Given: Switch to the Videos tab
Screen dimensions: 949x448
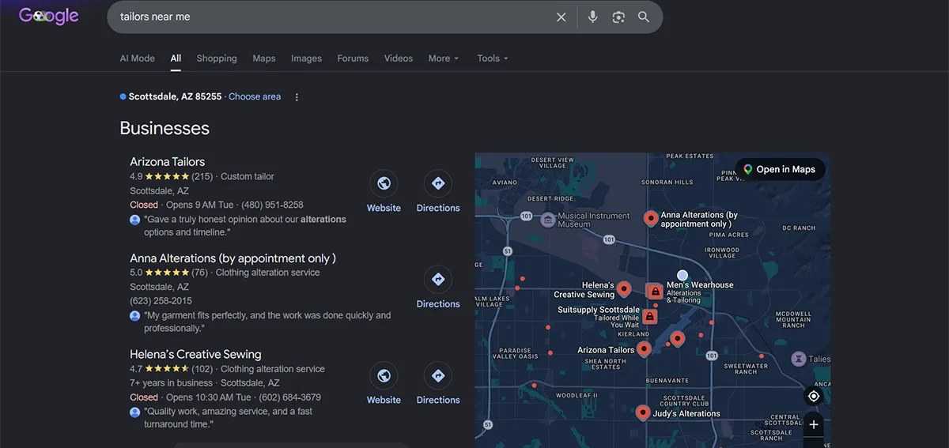Looking at the screenshot, I should tap(399, 58).
